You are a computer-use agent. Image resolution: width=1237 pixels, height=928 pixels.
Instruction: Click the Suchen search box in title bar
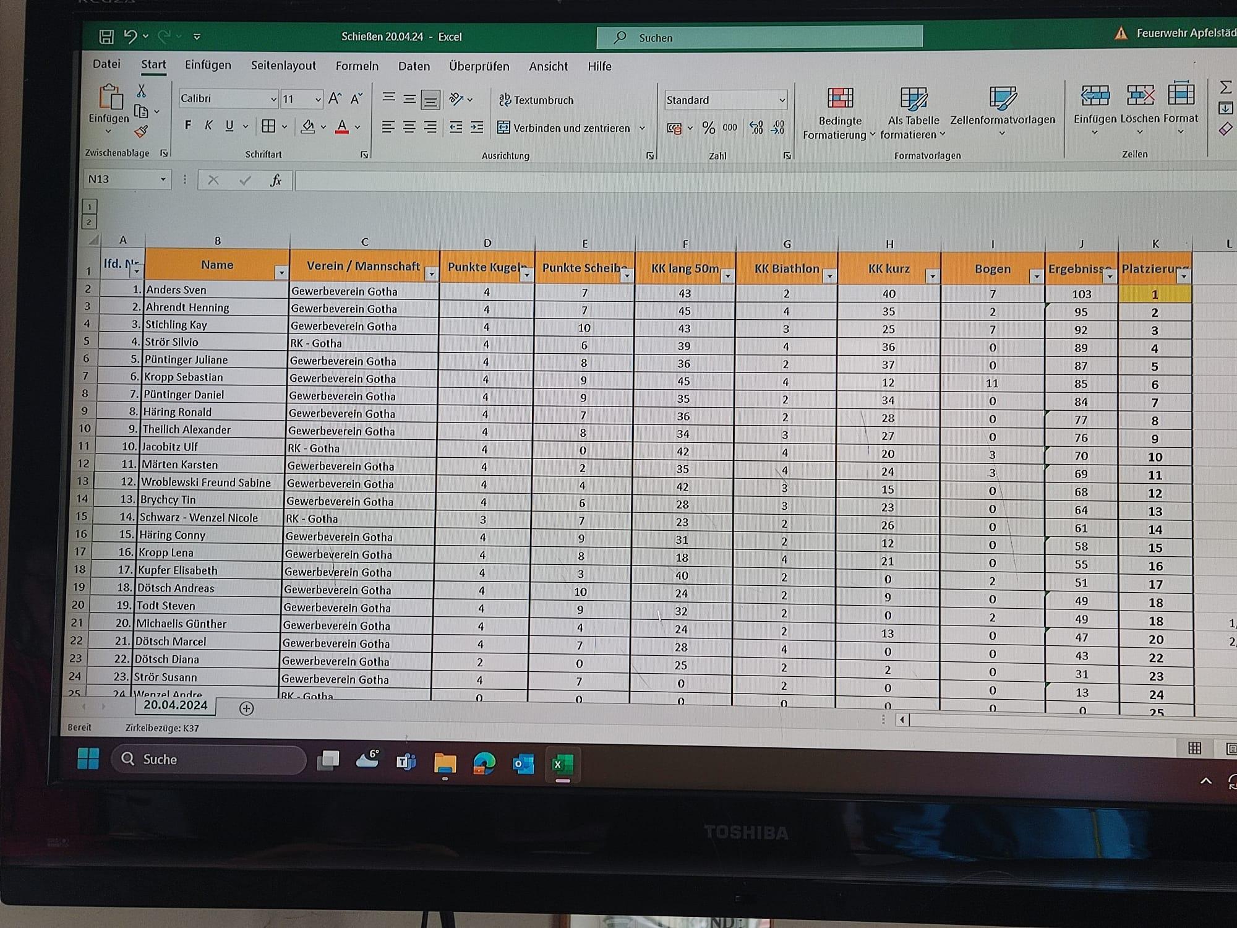[760, 37]
